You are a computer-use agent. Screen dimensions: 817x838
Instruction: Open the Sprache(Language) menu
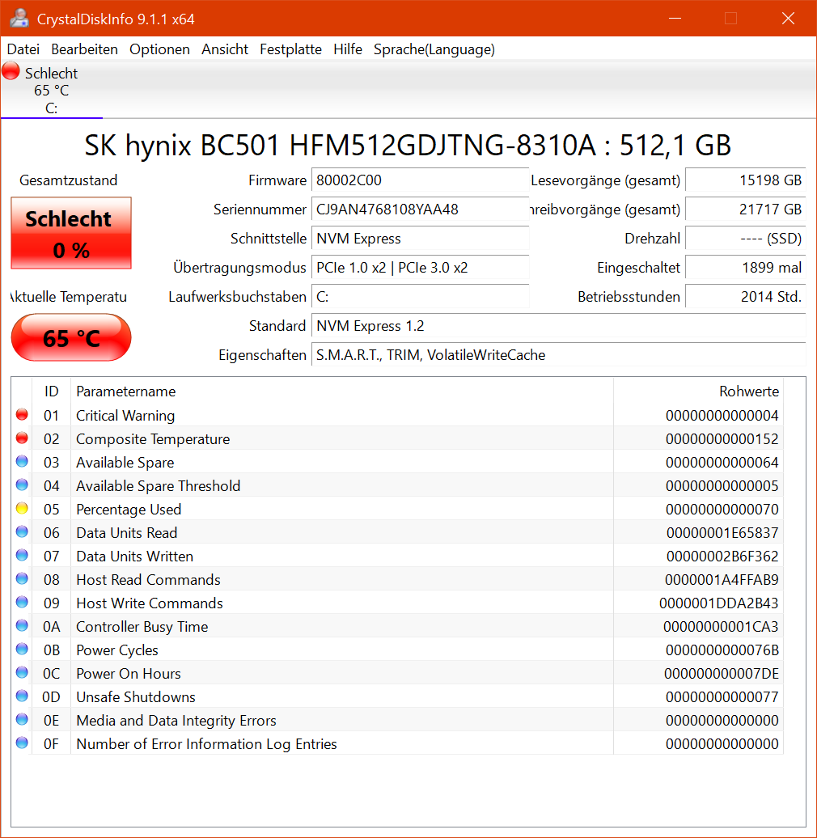click(x=434, y=49)
